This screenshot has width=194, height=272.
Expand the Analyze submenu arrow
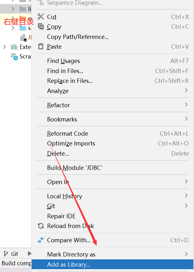coord(186,90)
